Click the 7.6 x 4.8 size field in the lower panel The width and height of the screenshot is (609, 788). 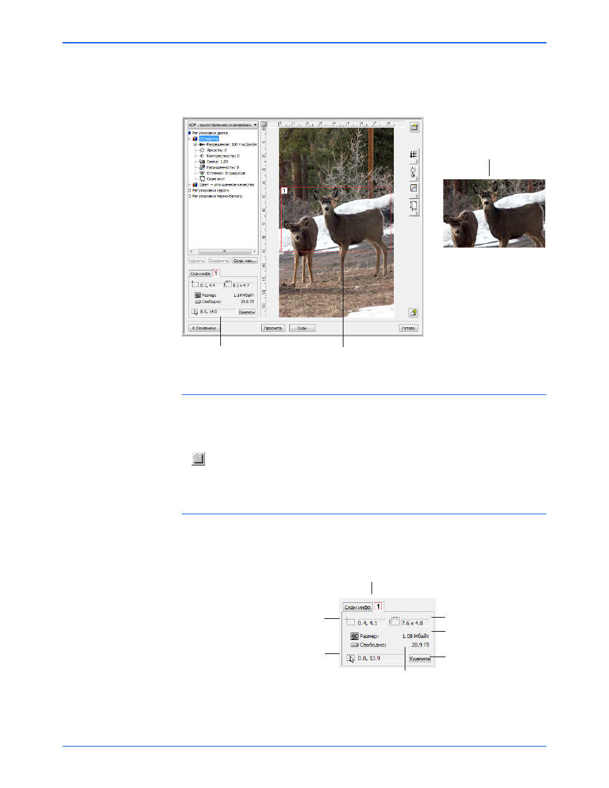[x=416, y=623]
